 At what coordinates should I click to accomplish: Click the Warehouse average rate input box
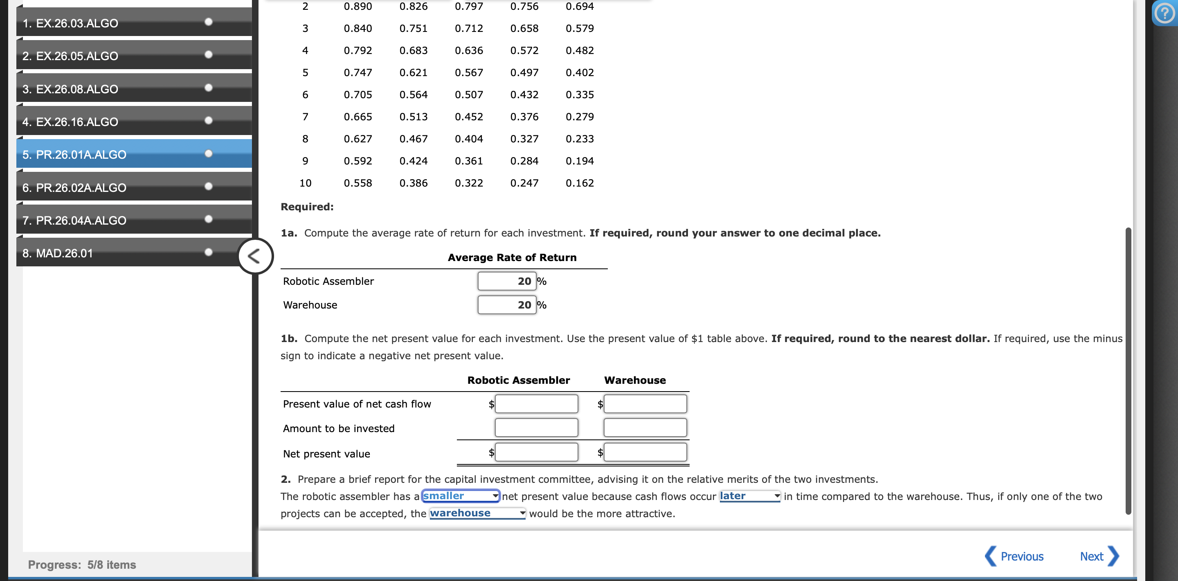[507, 304]
